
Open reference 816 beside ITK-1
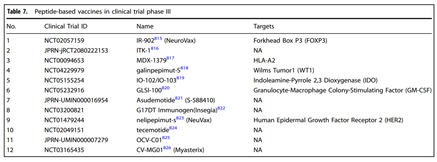pos(155,49)
